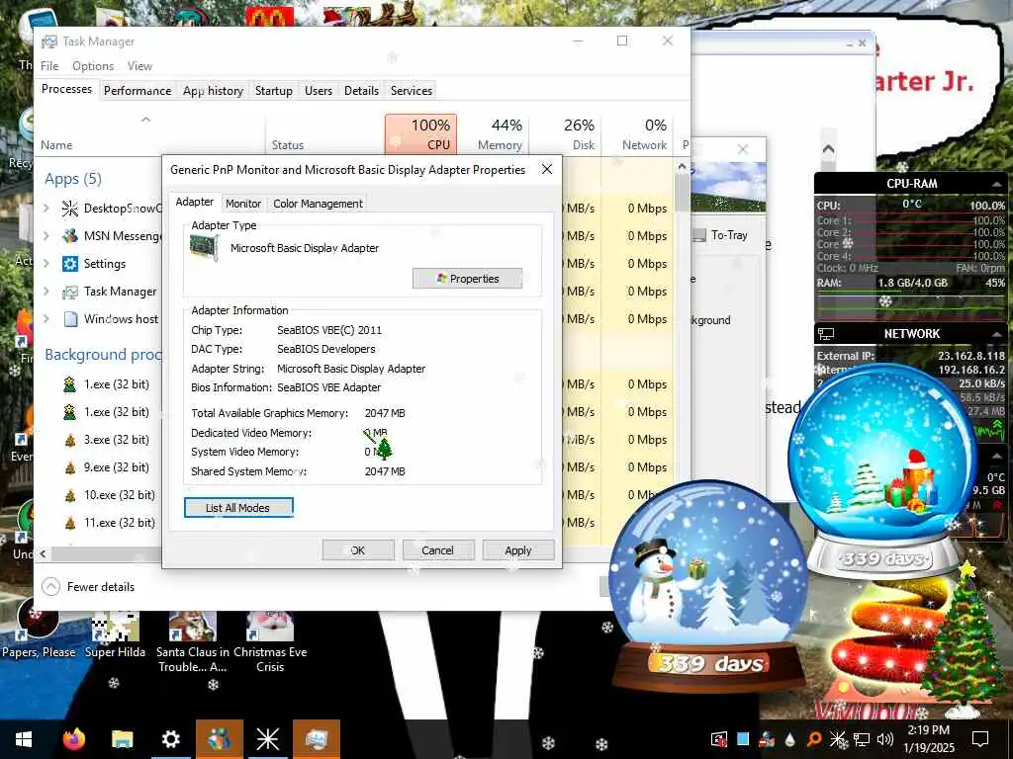Open the Options menu in Task Manager
Viewport: 1013px width, 759px height.
click(x=93, y=66)
